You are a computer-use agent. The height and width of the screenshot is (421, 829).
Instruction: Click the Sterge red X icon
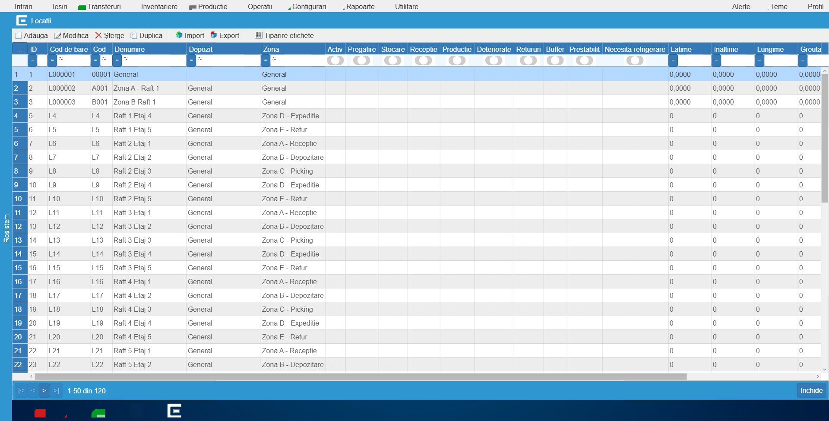pos(98,35)
